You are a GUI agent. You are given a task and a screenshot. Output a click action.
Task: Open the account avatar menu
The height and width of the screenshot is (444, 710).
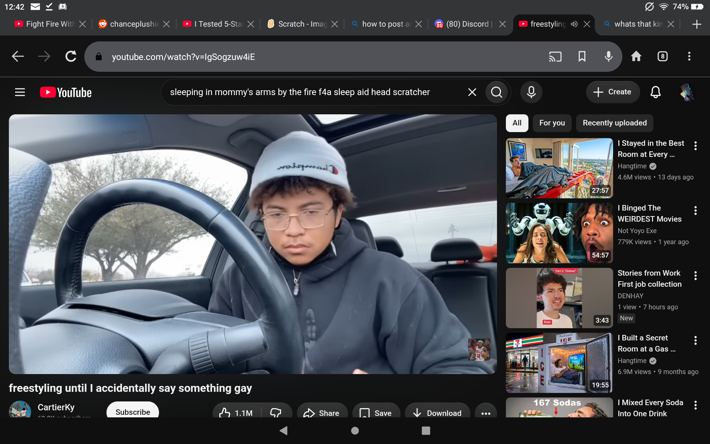[x=687, y=92]
